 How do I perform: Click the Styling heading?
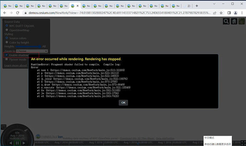[9, 34]
